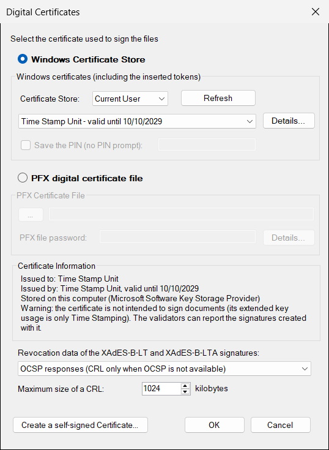Click the Digital Certificates title text

[x=43, y=12]
